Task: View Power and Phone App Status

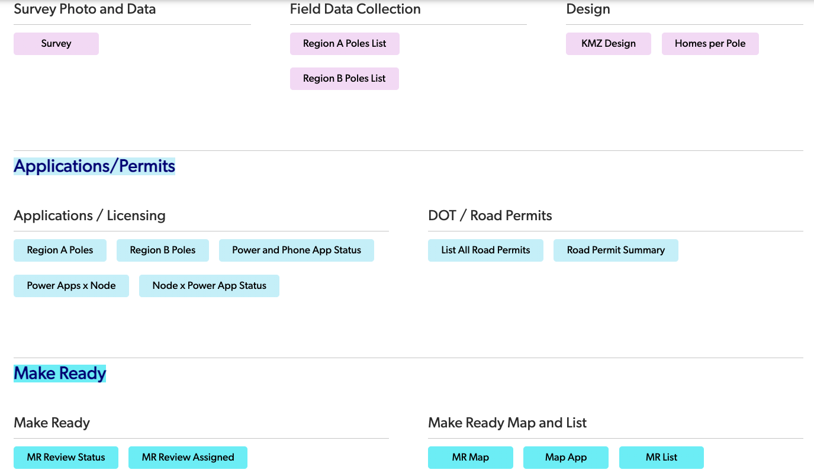Action: coord(297,250)
